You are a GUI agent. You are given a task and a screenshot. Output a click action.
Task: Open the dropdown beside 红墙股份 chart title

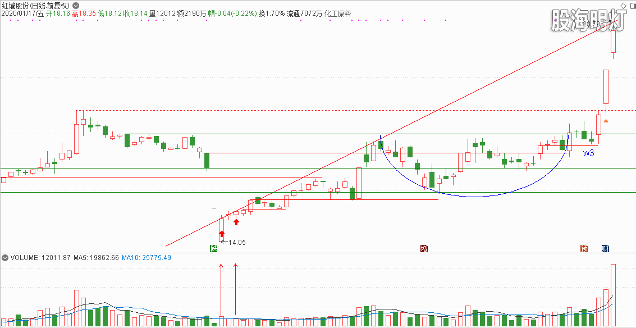point(75,6)
